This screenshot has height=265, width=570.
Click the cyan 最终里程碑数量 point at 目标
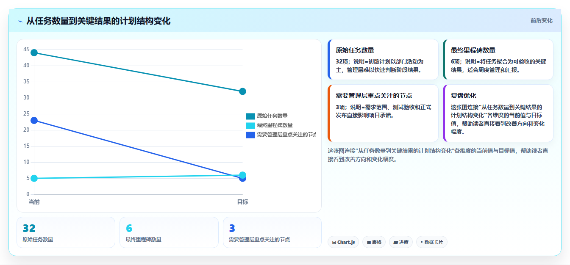tap(242, 175)
